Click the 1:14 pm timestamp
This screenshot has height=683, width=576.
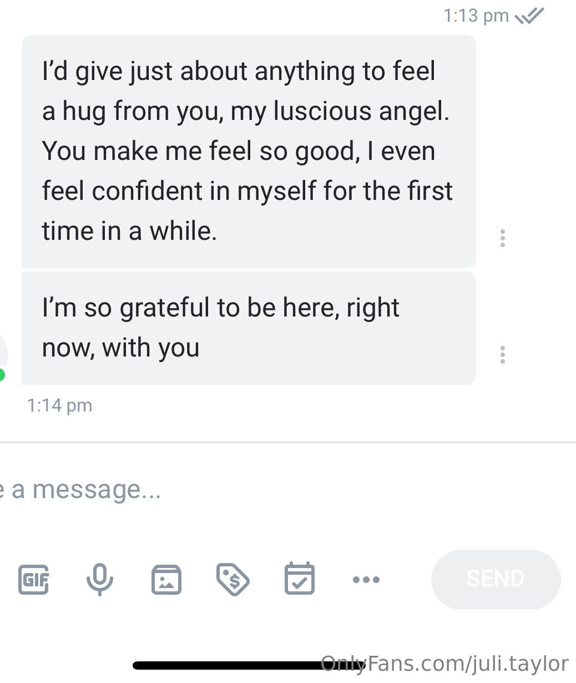click(59, 405)
